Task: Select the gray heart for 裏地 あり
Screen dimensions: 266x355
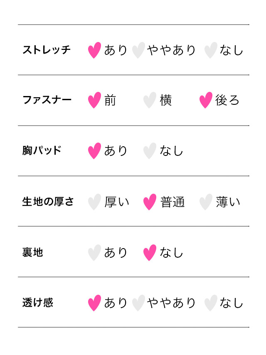Action: 94,253
